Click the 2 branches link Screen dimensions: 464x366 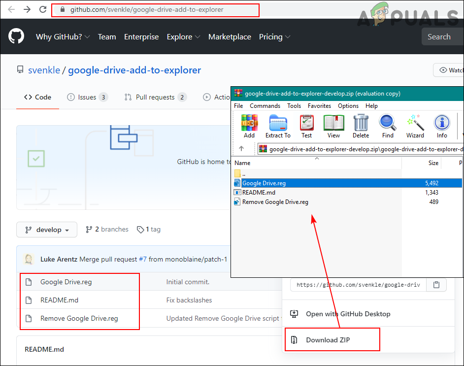click(107, 230)
